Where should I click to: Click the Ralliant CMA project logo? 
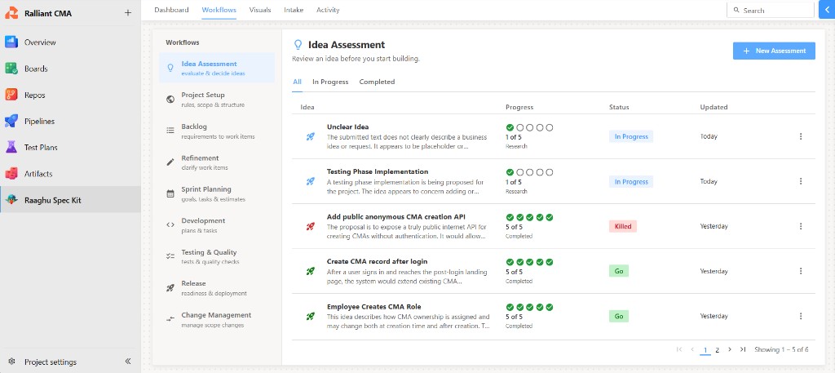pos(11,13)
